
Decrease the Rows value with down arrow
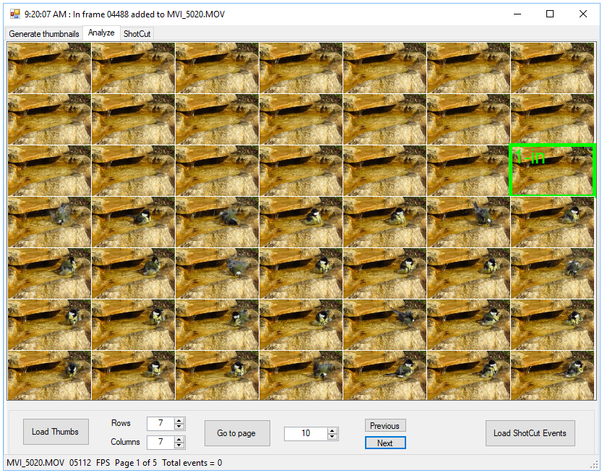[x=179, y=427]
